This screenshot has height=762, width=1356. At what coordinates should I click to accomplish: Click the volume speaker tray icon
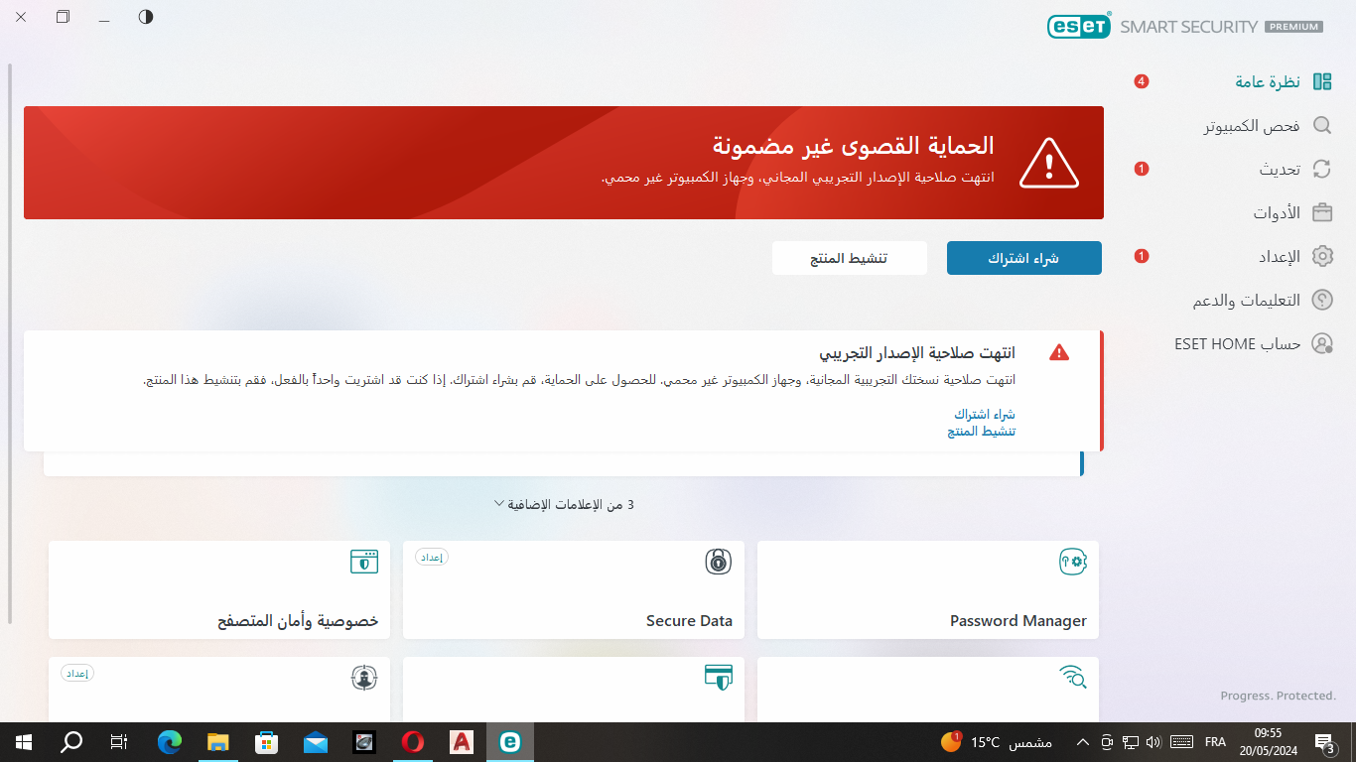[x=1153, y=742]
